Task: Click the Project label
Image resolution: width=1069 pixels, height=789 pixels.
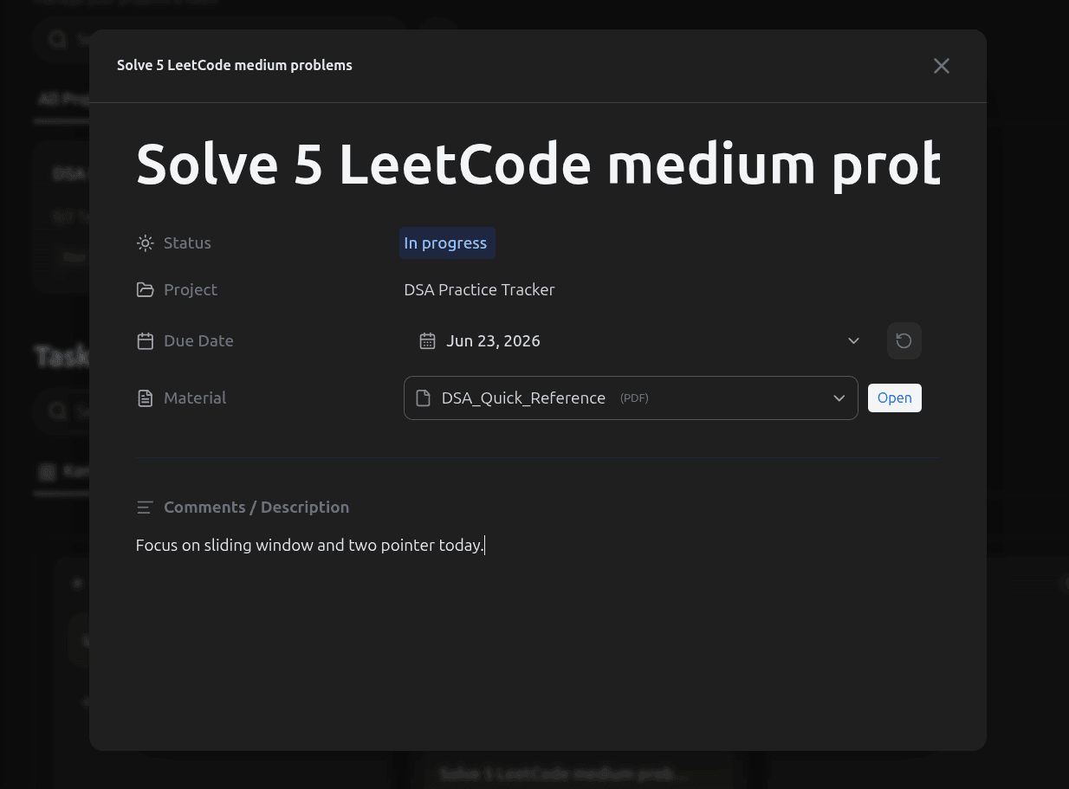Action: 191,290
